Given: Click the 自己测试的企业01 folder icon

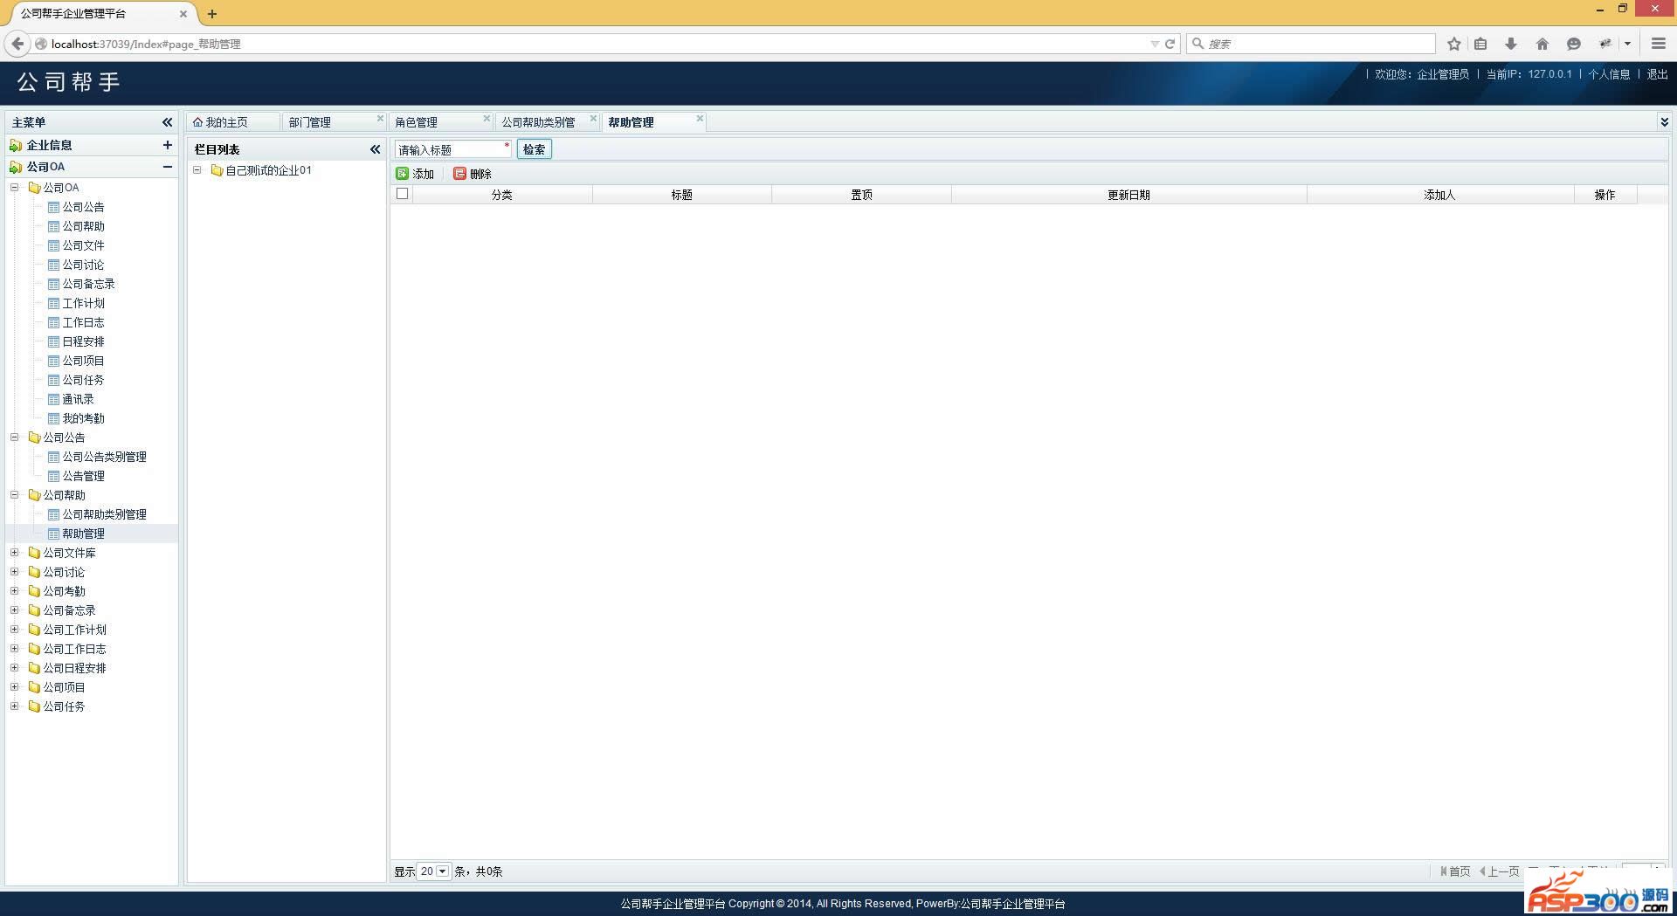Looking at the screenshot, I should [217, 170].
